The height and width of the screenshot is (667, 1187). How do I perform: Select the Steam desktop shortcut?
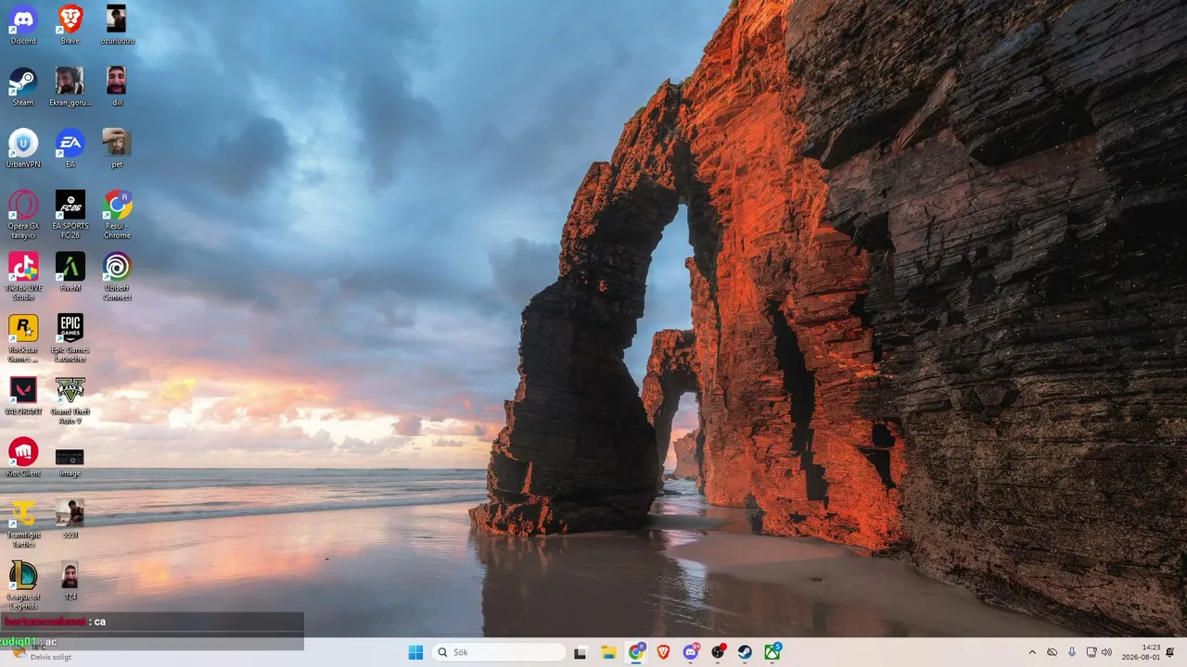coord(23,87)
